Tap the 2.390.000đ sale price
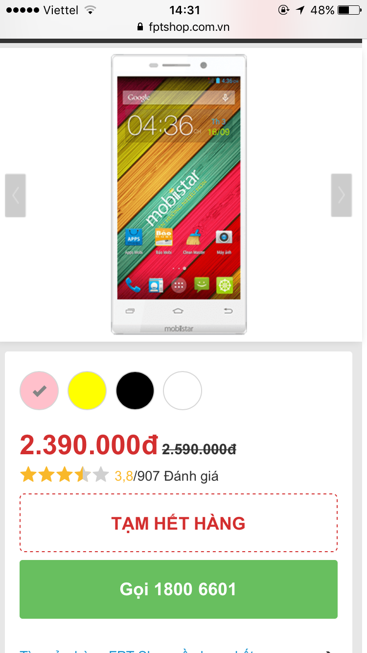Screen dimensions: 367x653 [x=89, y=445]
